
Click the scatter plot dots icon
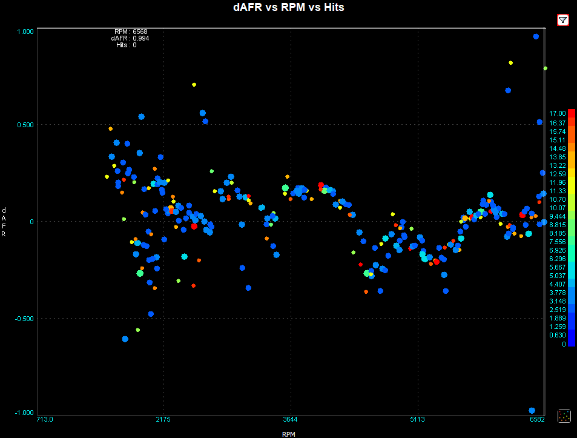click(x=564, y=416)
